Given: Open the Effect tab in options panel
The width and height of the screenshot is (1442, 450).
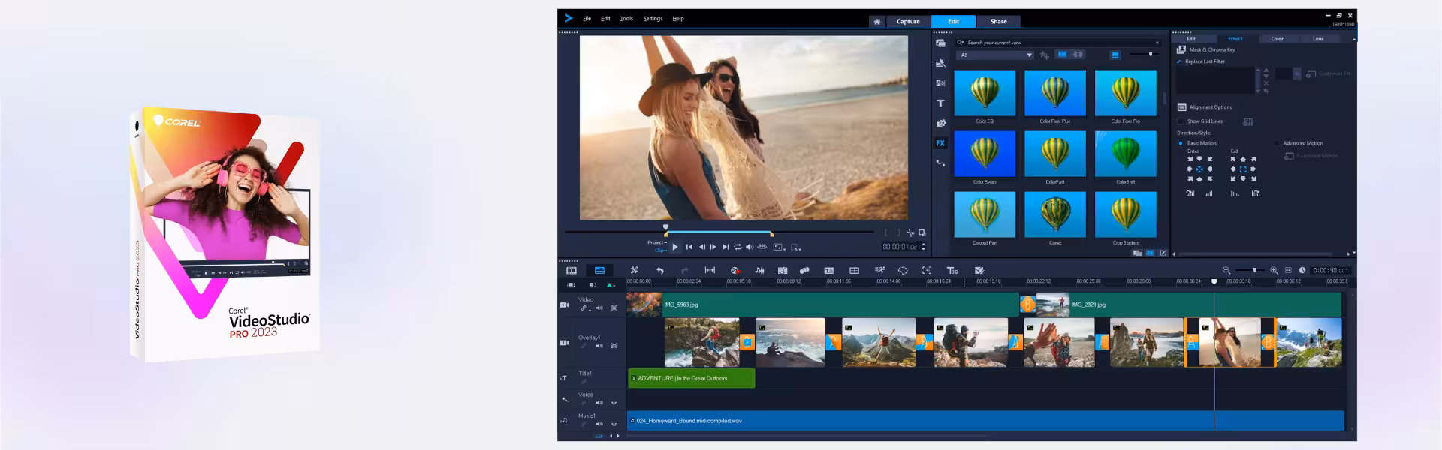Looking at the screenshot, I should click(1235, 39).
